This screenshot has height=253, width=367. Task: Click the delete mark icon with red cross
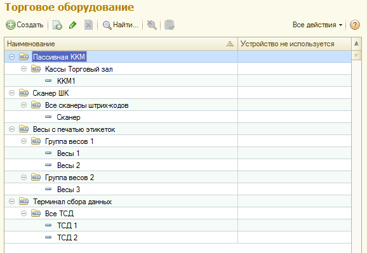pyautogui.click(x=88, y=25)
